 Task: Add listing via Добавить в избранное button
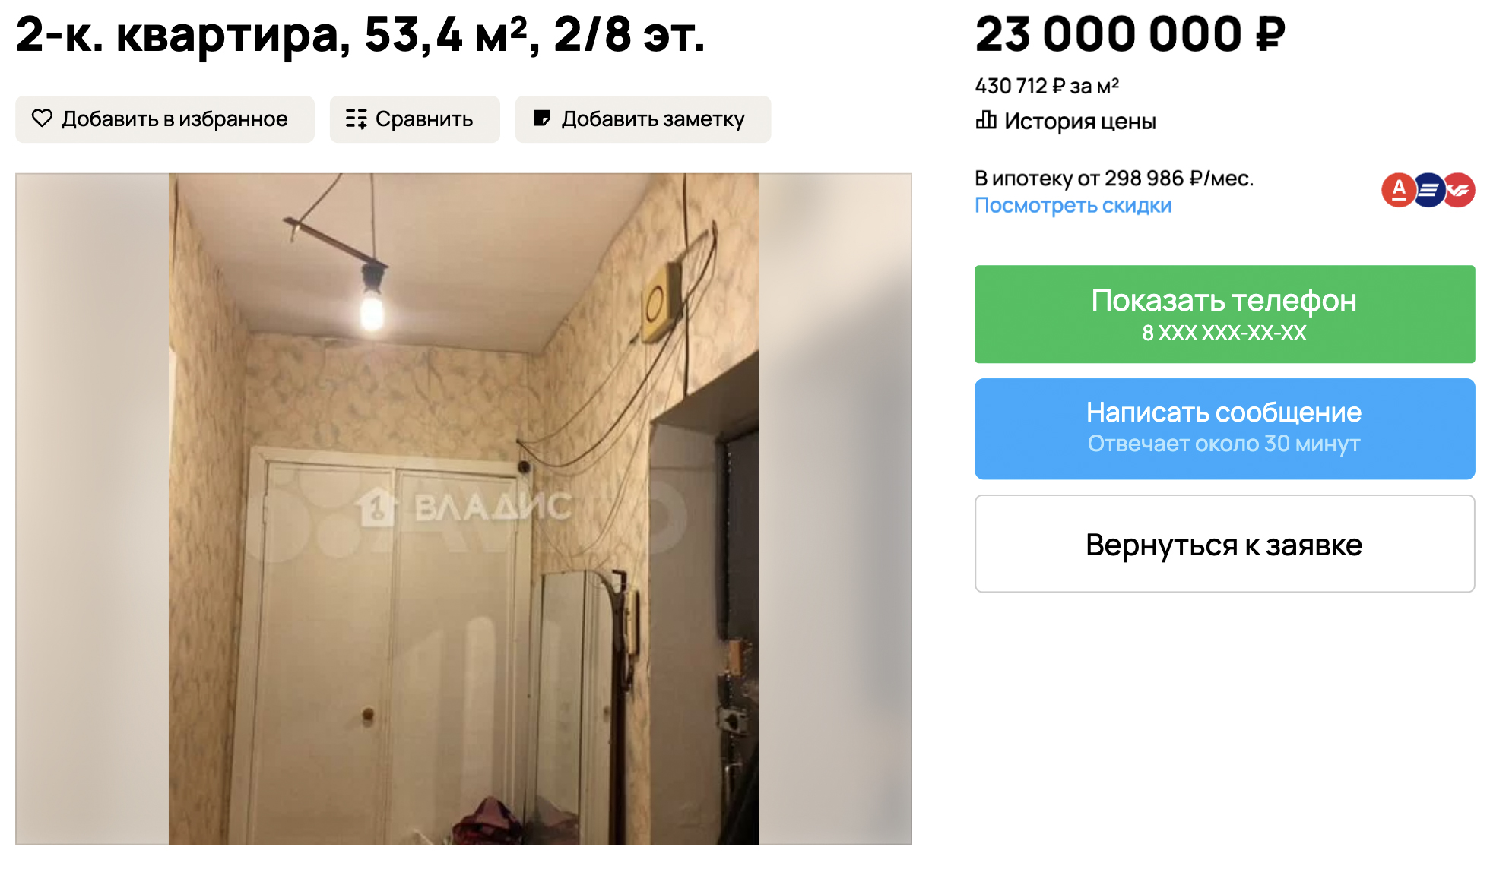coord(165,119)
